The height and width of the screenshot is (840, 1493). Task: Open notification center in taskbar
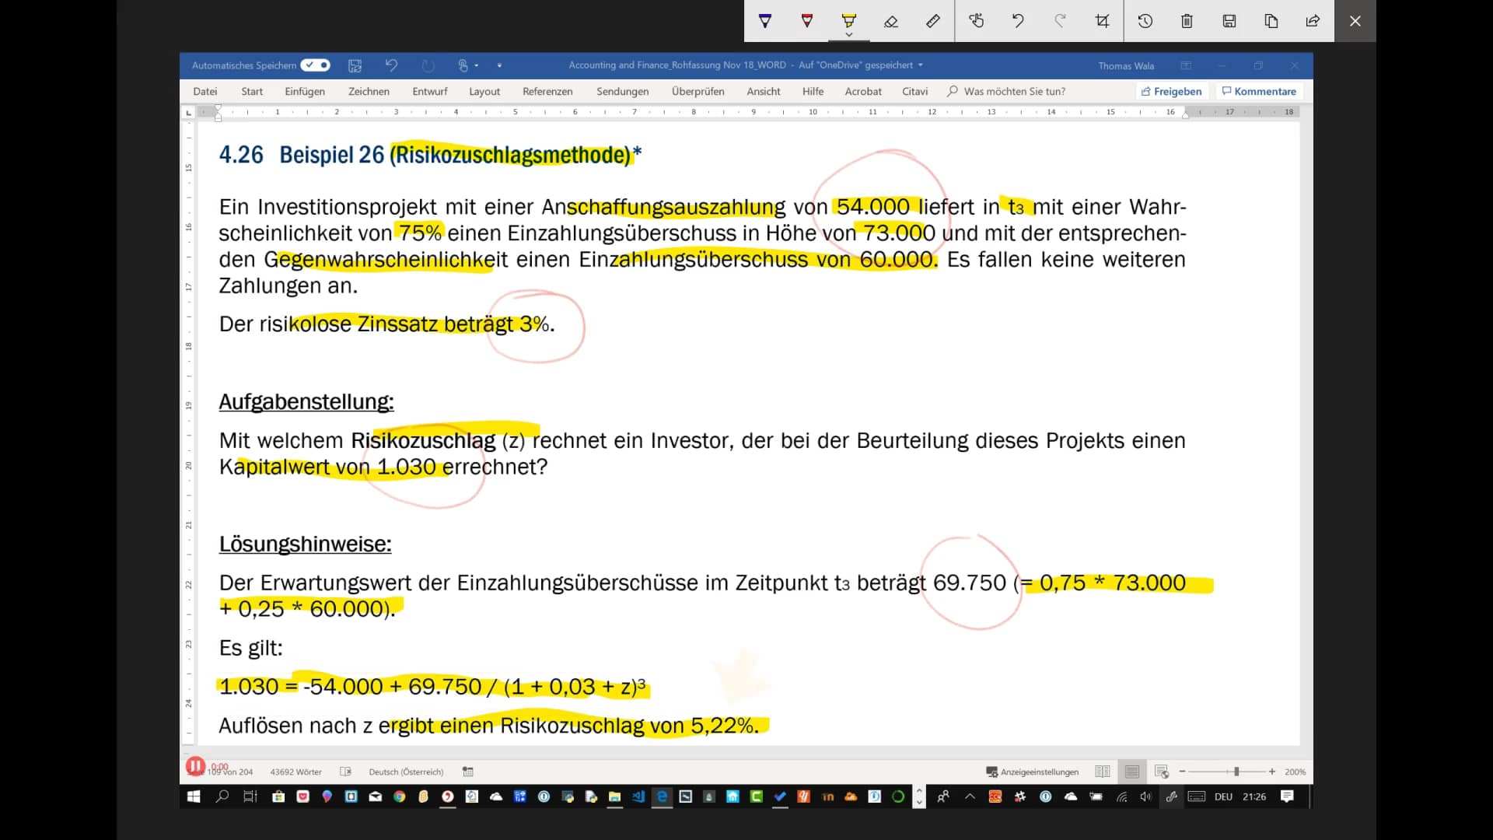coord(1288,796)
